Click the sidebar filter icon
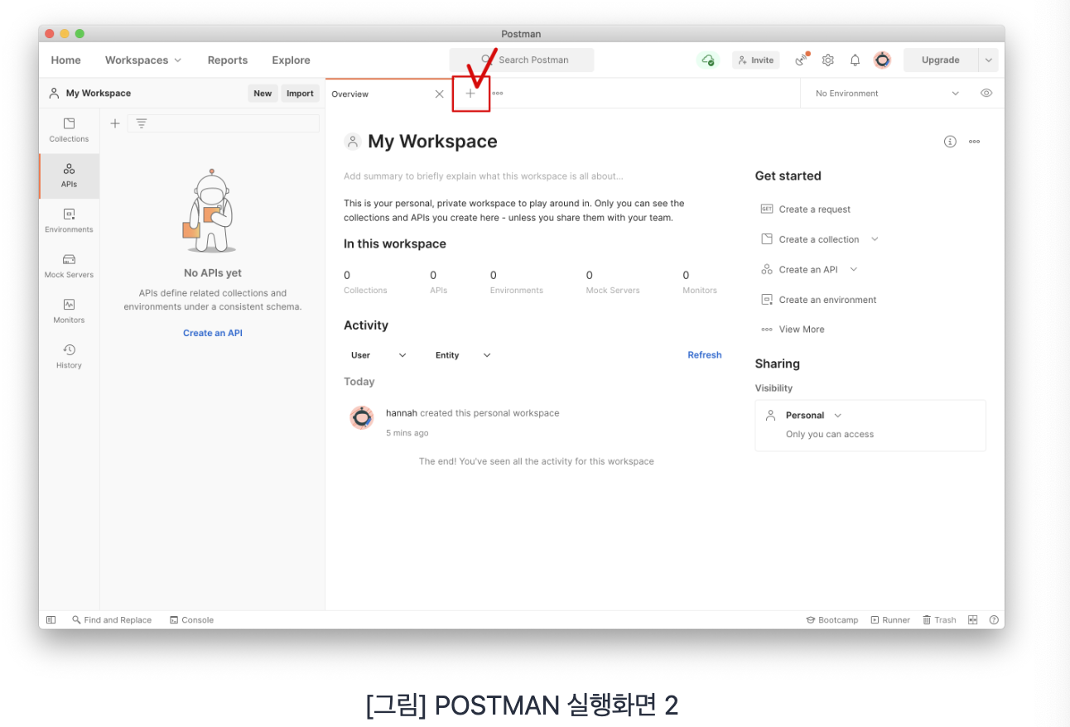 [x=142, y=123]
